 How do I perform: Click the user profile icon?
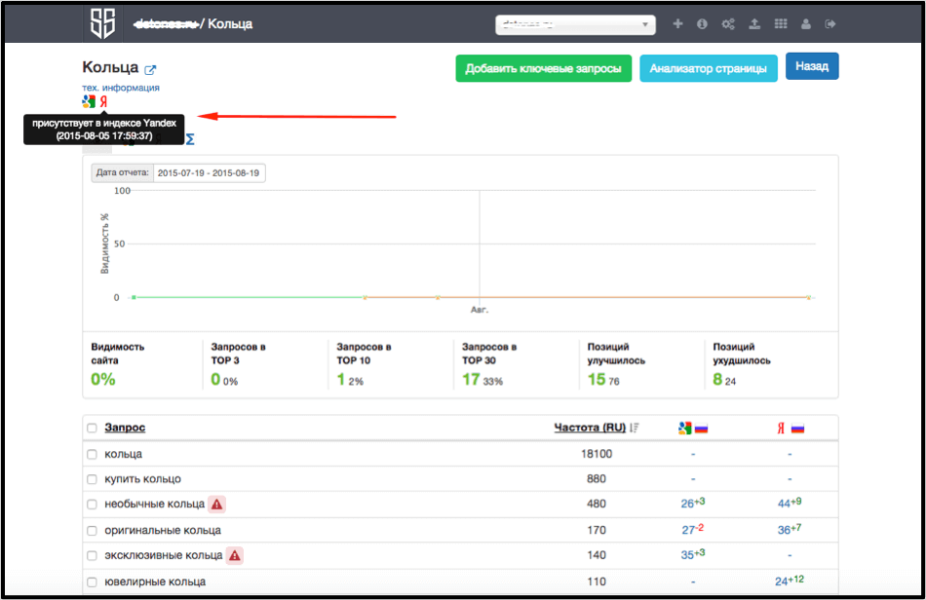805,24
